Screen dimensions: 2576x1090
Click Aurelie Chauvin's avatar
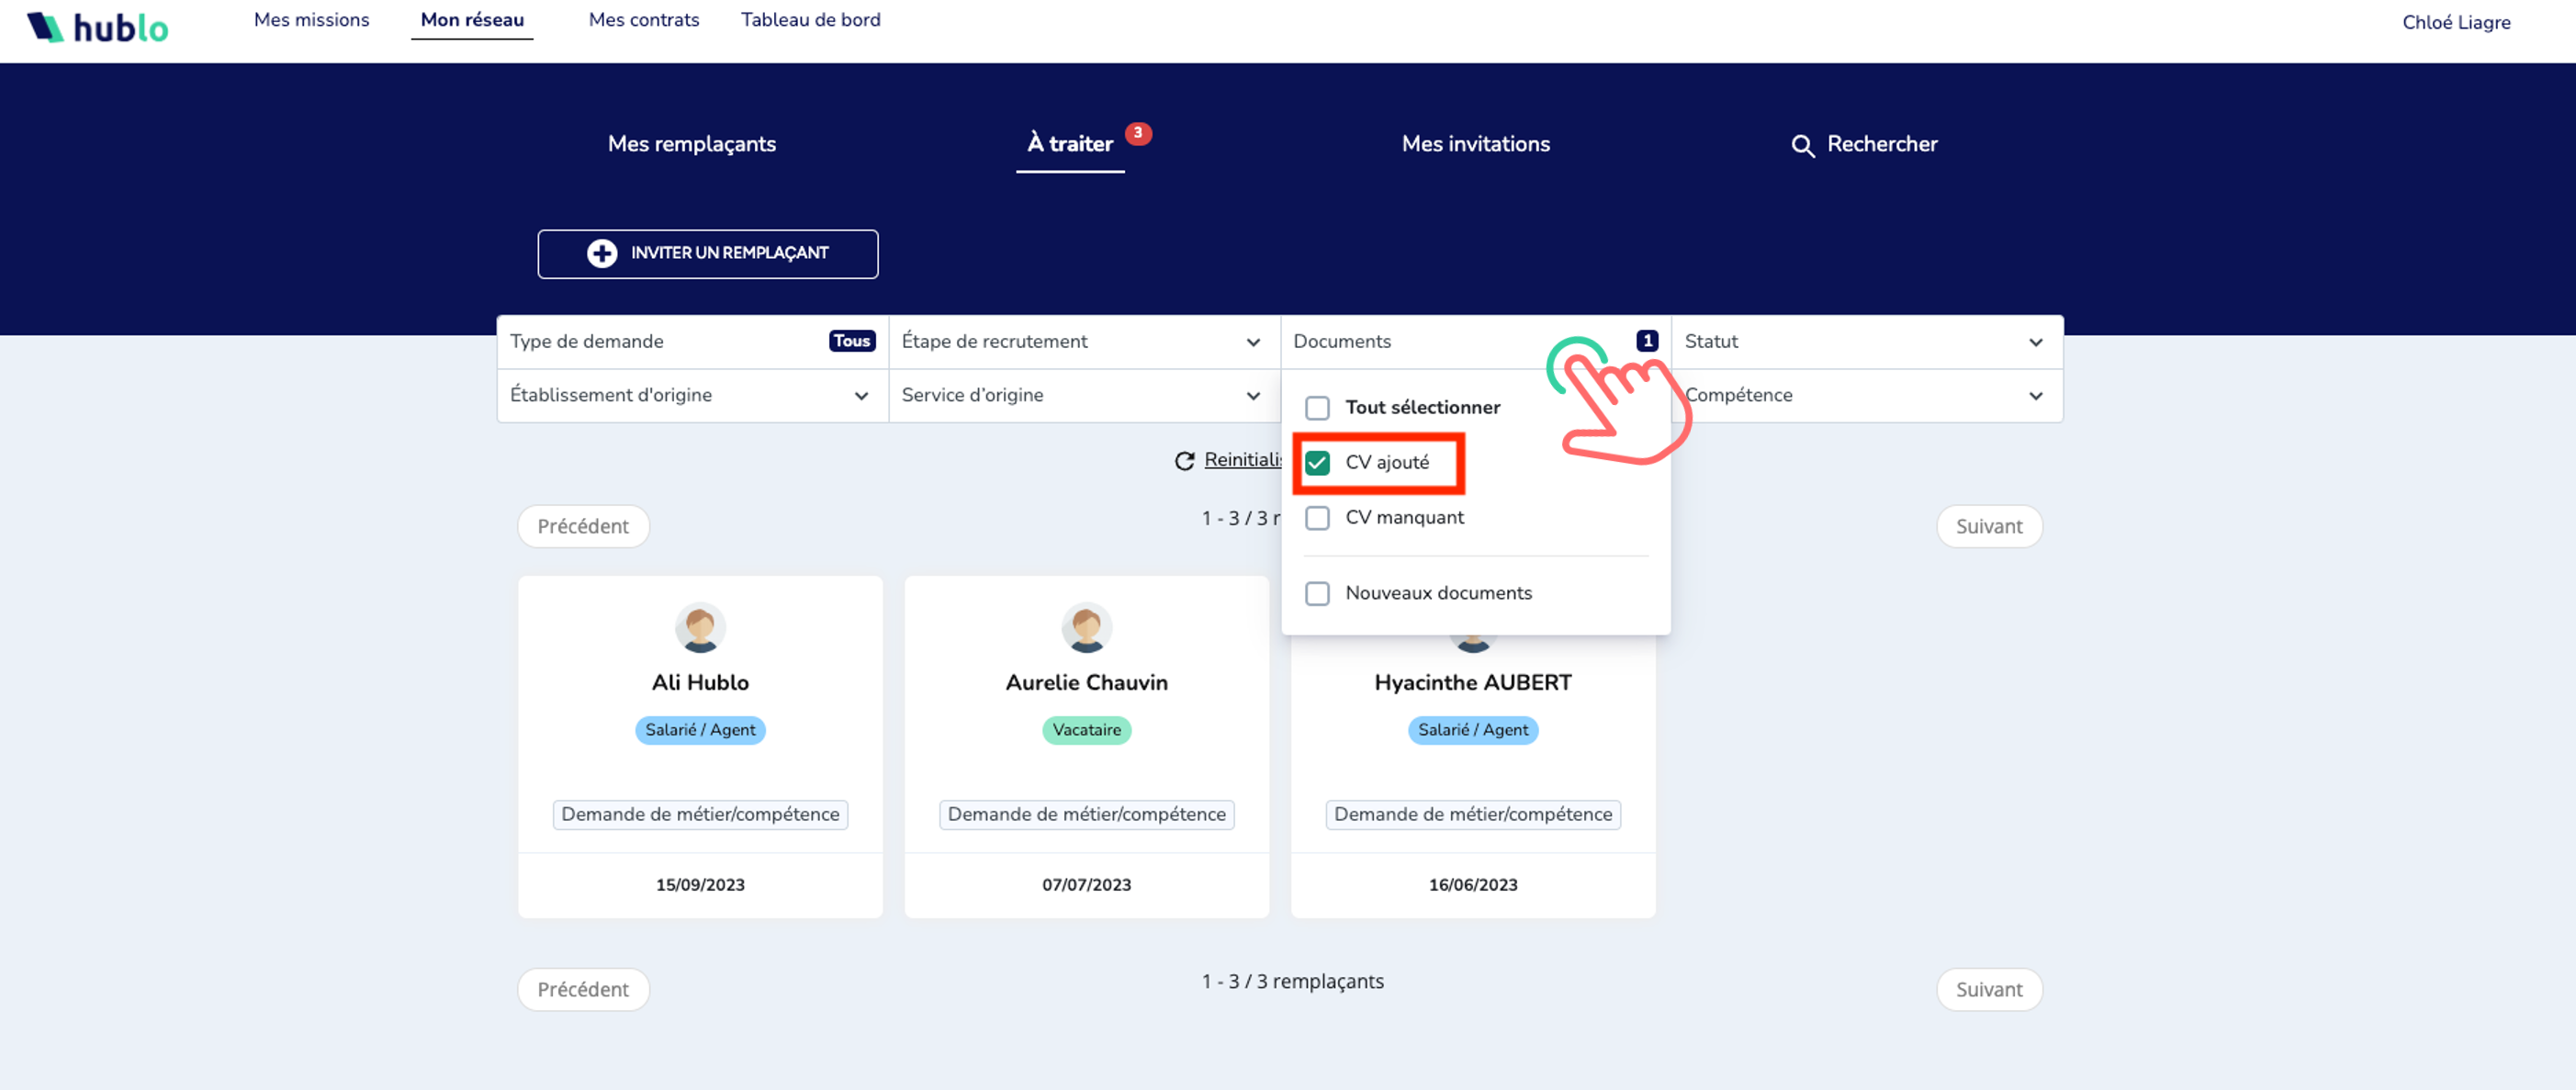[x=1086, y=627]
